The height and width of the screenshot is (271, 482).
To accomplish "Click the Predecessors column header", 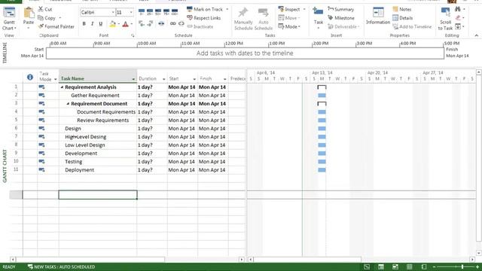I will [x=237, y=78].
